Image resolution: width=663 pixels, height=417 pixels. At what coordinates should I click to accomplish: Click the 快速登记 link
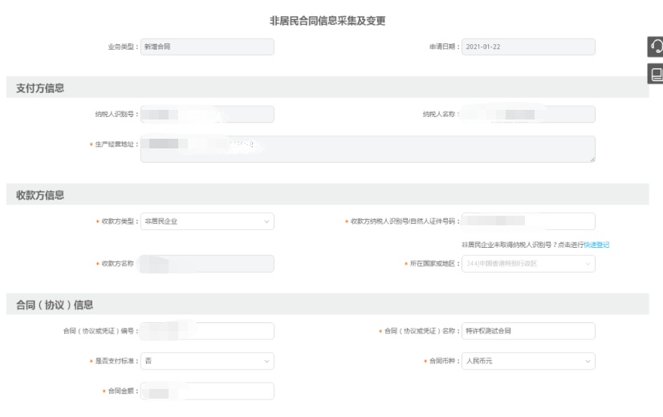pos(597,245)
